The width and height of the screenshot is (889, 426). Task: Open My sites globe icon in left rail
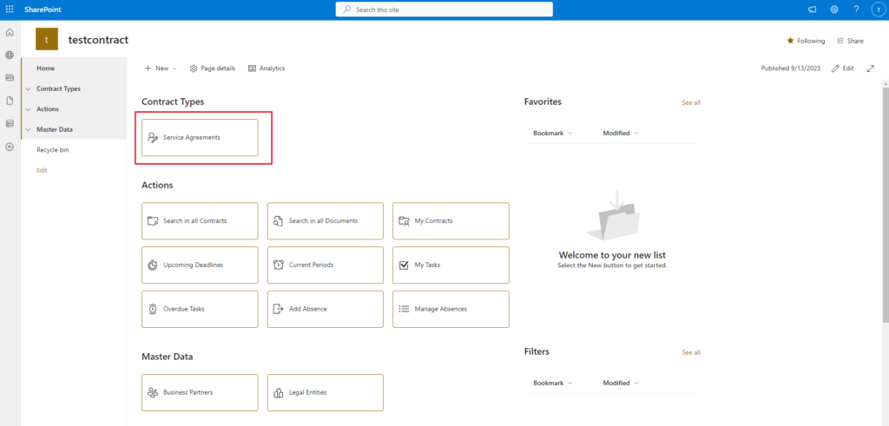10,55
